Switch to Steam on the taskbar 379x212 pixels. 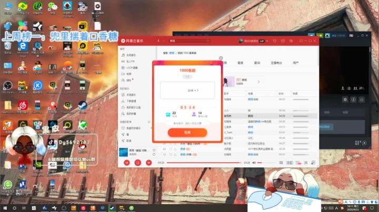pyautogui.click(x=112, y=208)
